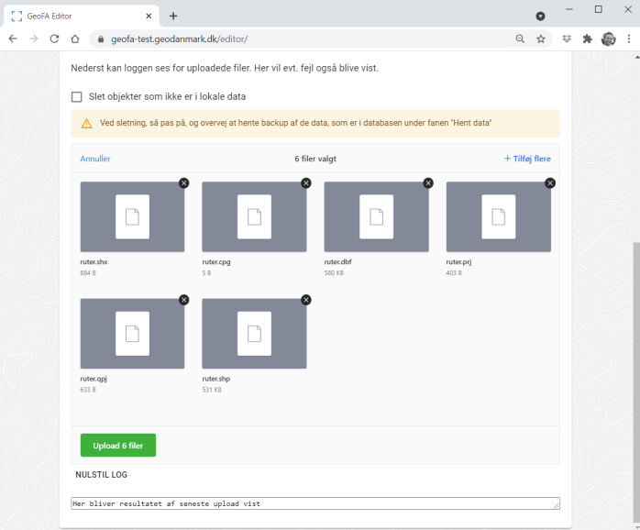Click Upload 6 filer button

tap(118, 445)
